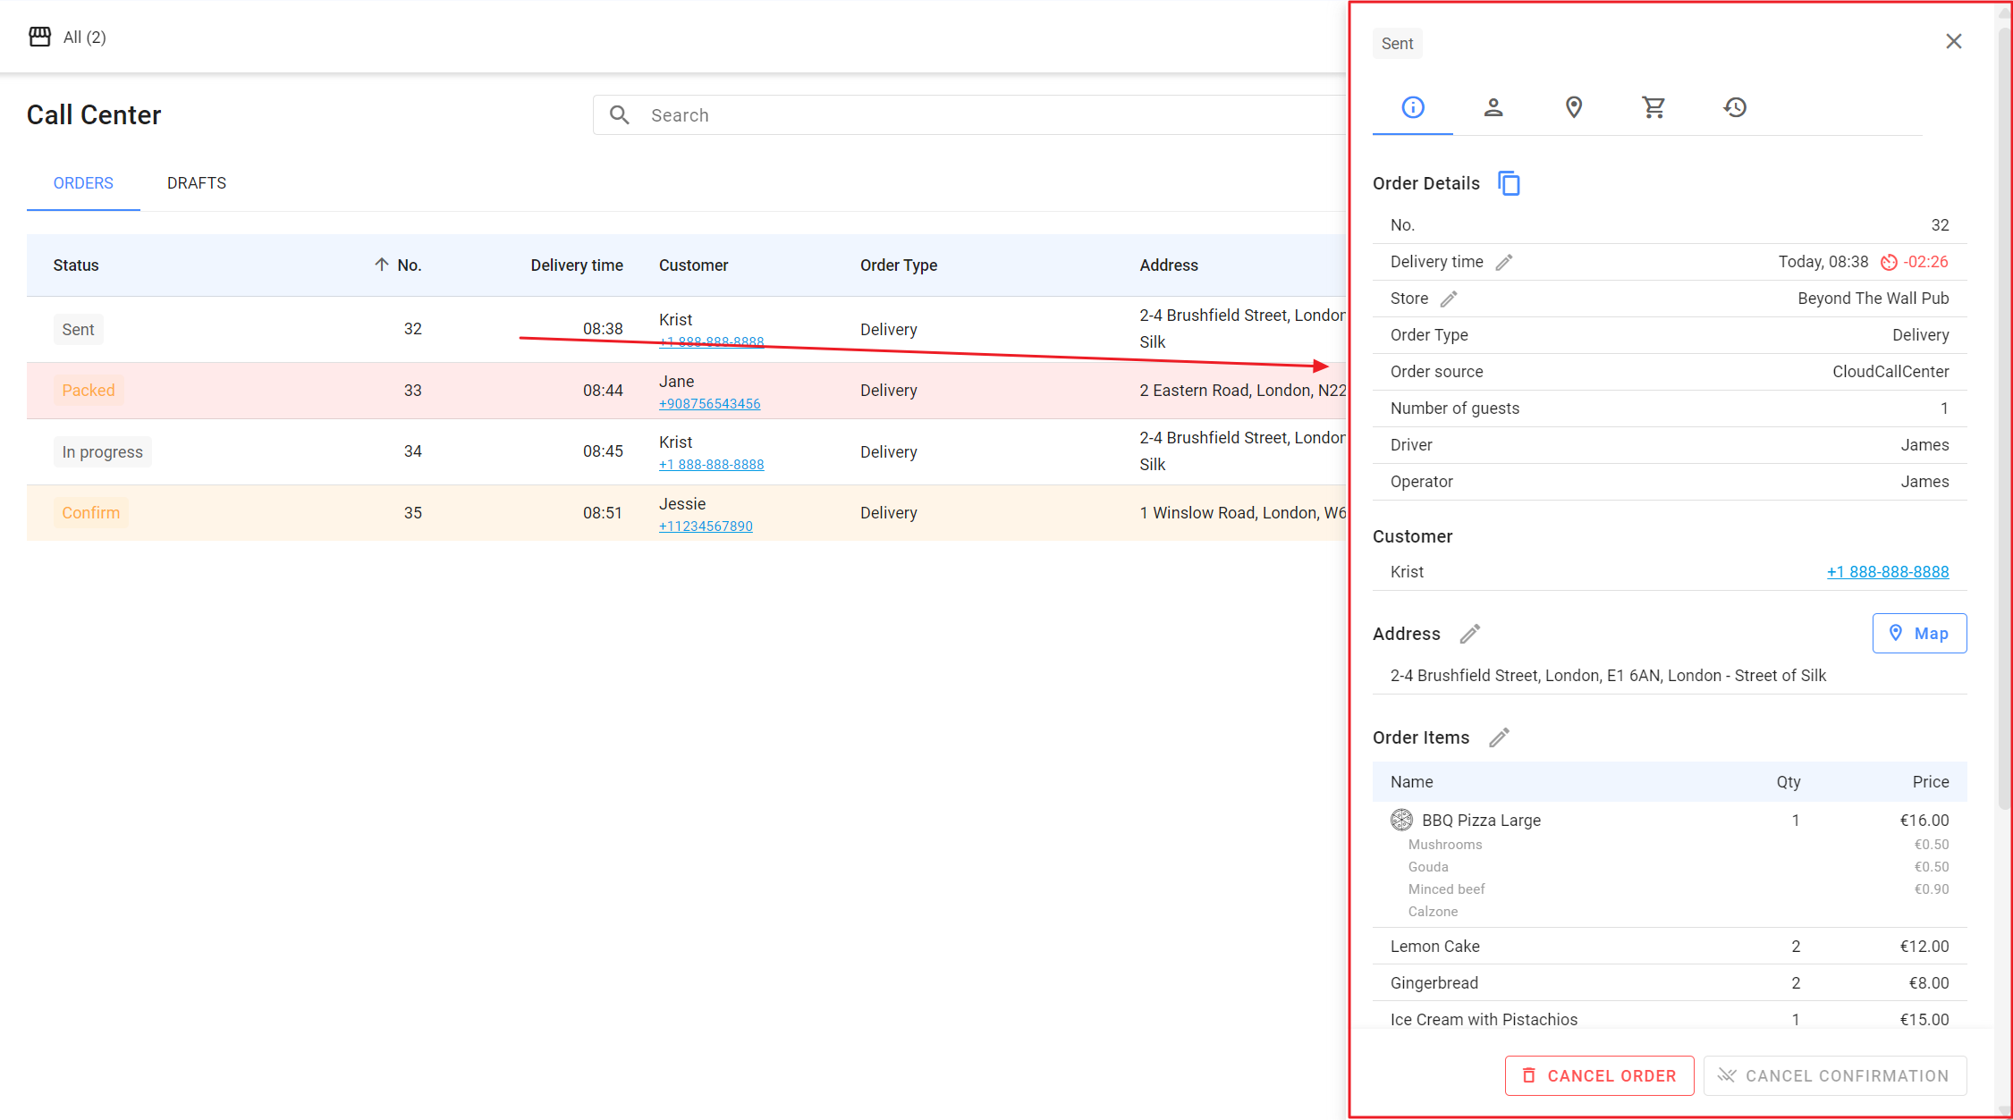Click order number 33 in the table
The height and width of the screenshot is (1120, 2013).
412,391
